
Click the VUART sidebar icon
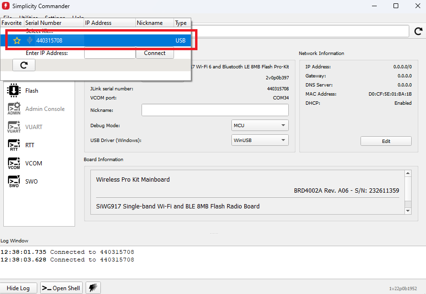[14, 127]
